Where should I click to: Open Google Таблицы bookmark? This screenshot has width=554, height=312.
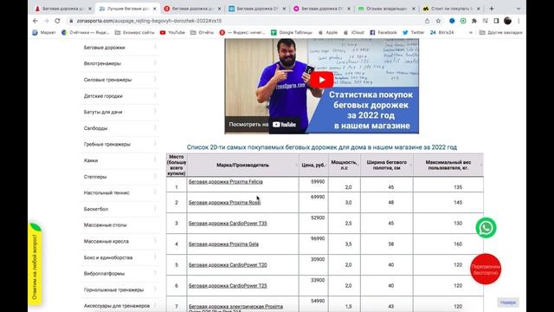click(292, 32)
